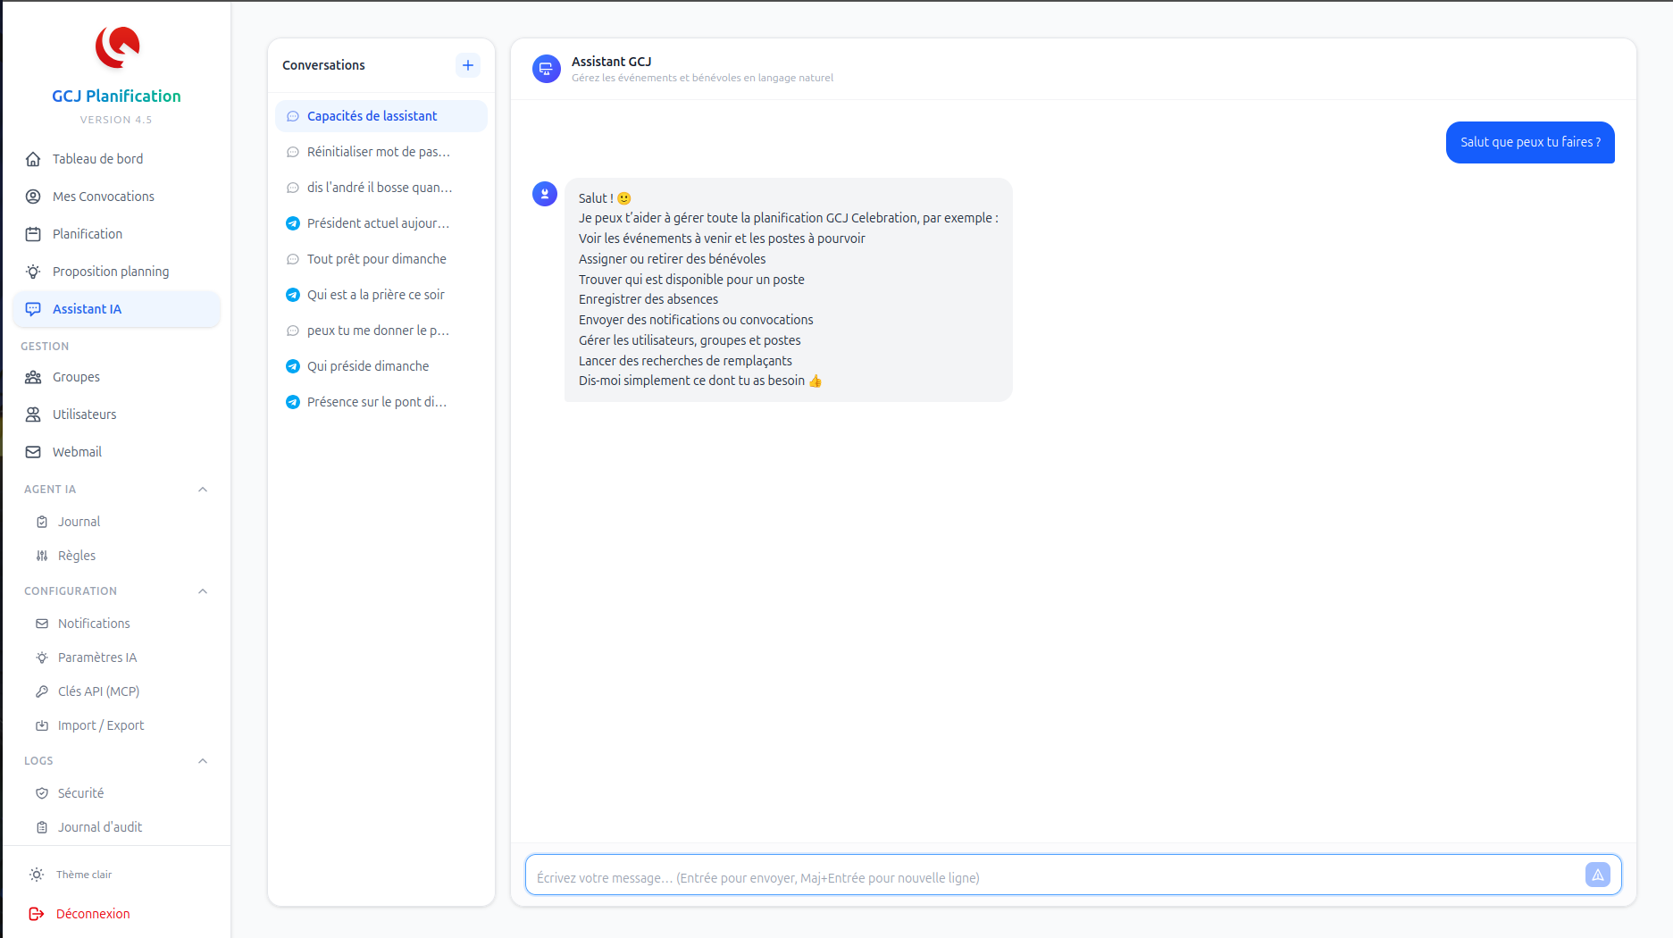Select the Clés API (MCP) entry
1673x938 pixels.
coord(98,691)
